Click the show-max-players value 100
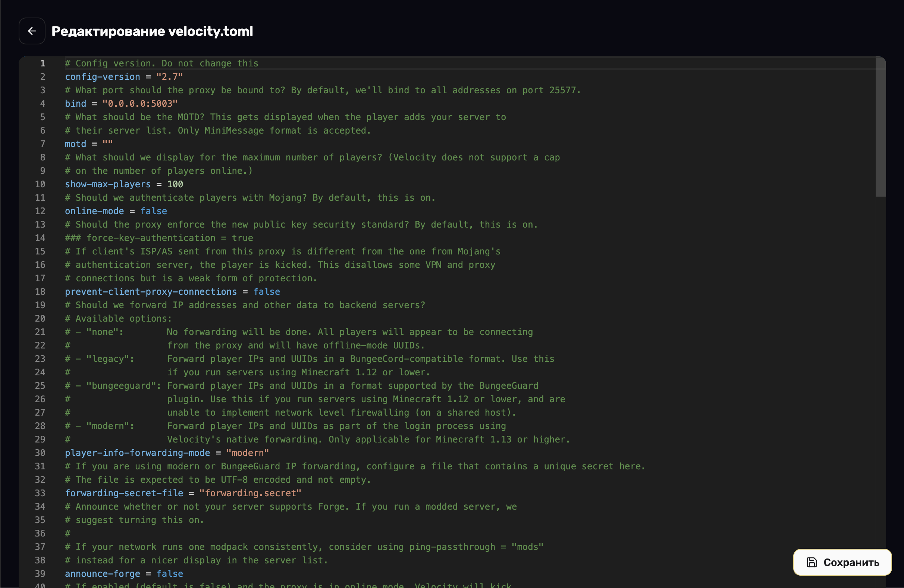This screenshot has height=588, width=904. pyautogui.click(x=175, y=184)
